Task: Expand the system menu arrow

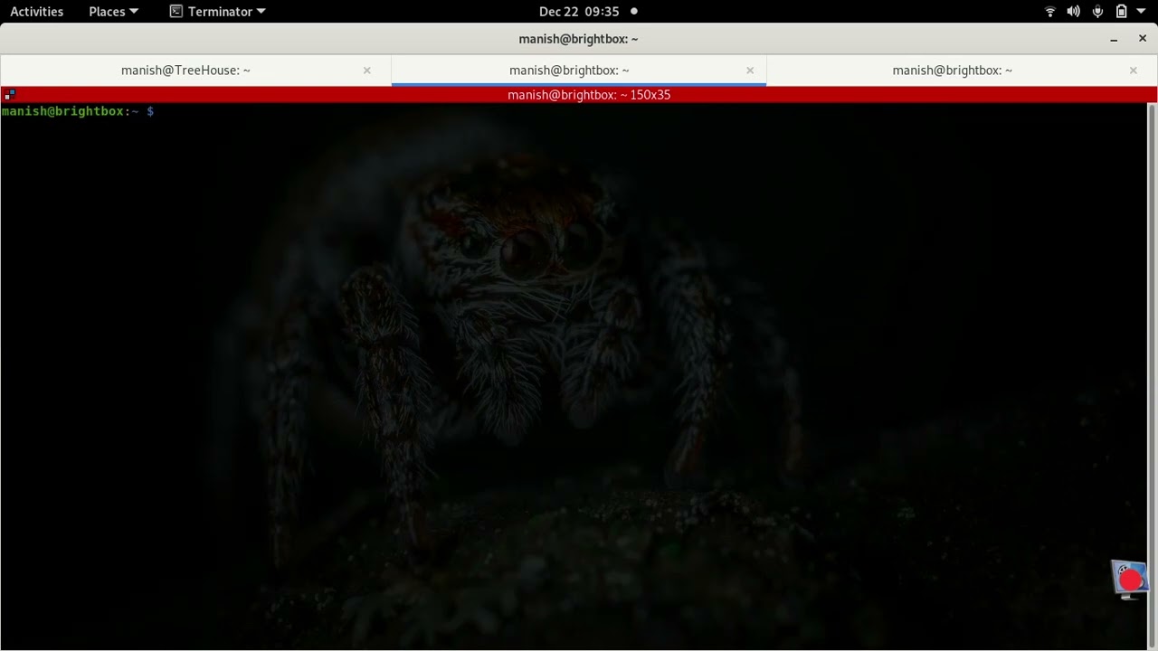Action: 1142,12
